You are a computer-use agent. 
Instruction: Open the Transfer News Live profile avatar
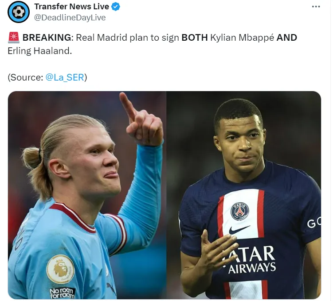pyautogui.click(x=19, y=12)
